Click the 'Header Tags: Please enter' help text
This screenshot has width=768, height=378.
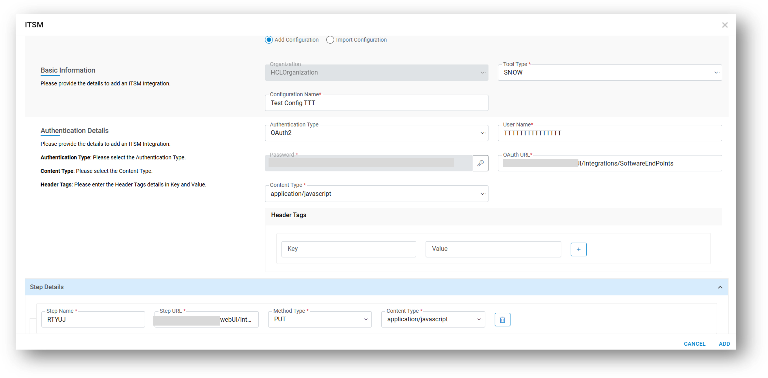pos(123,185)
